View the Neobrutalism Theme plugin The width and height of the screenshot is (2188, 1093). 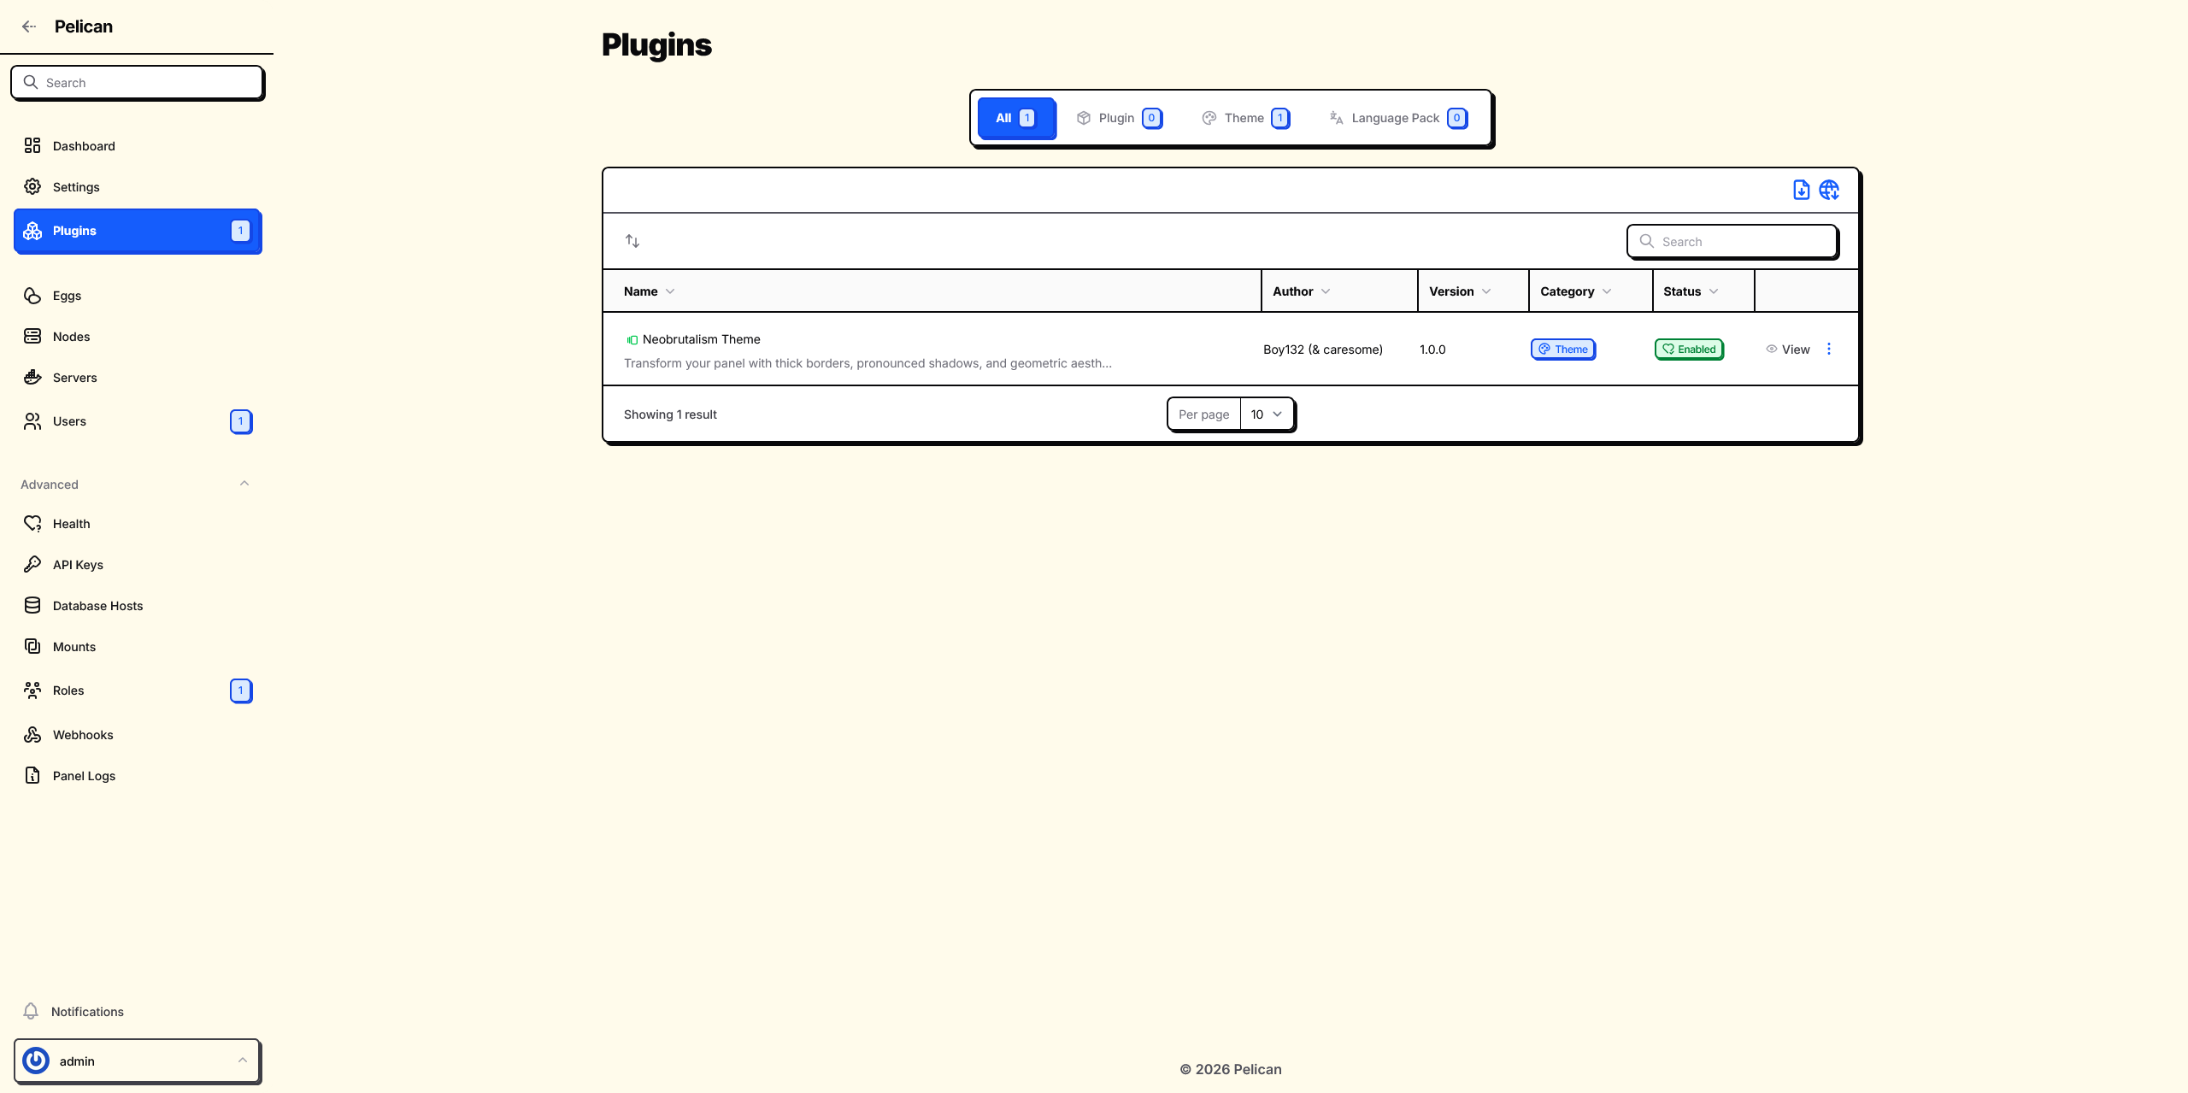[x=1788, y=350]
